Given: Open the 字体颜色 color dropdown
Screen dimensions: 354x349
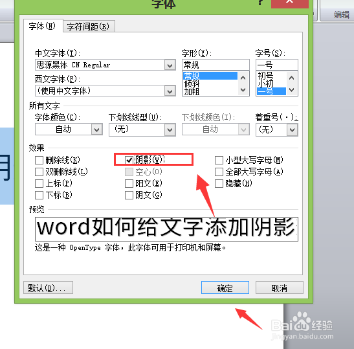Looking at the screenshot, I should (x=97, y=129).
